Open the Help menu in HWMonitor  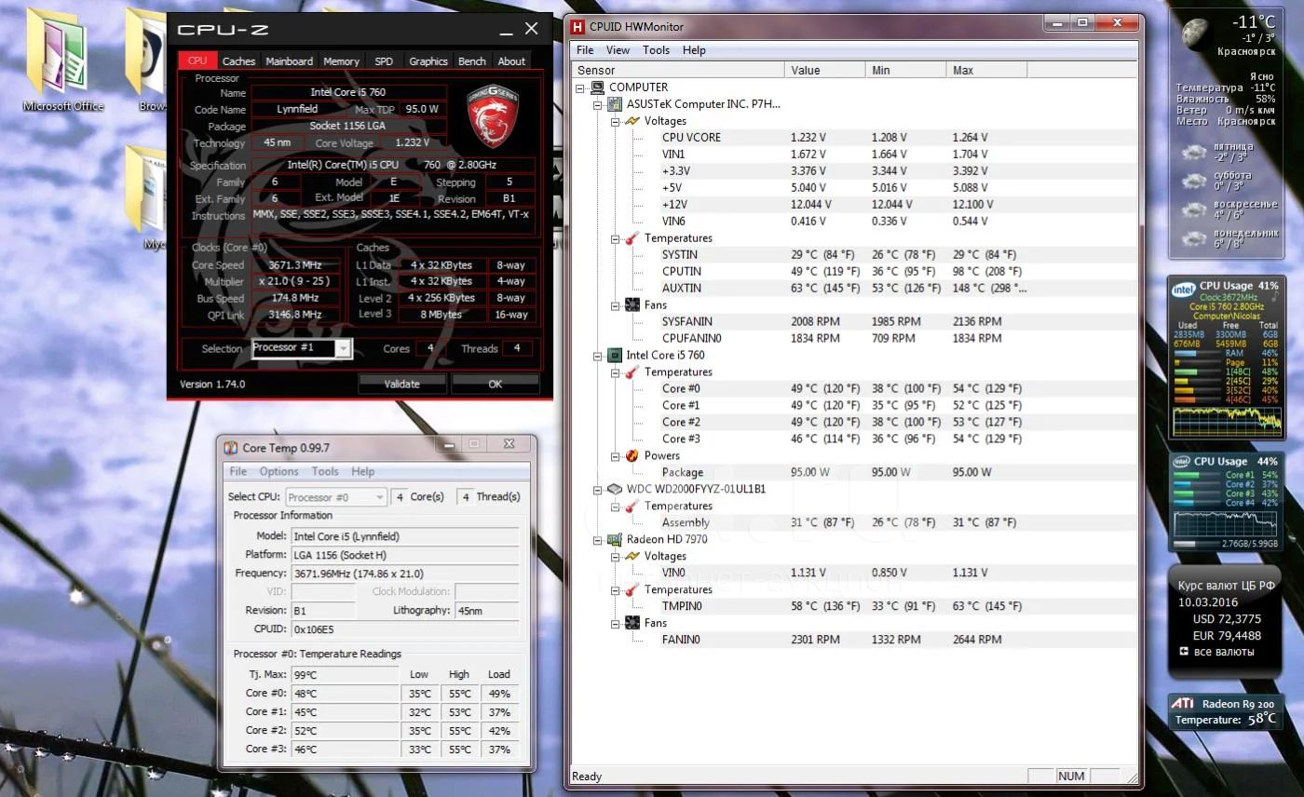point(694,50)
